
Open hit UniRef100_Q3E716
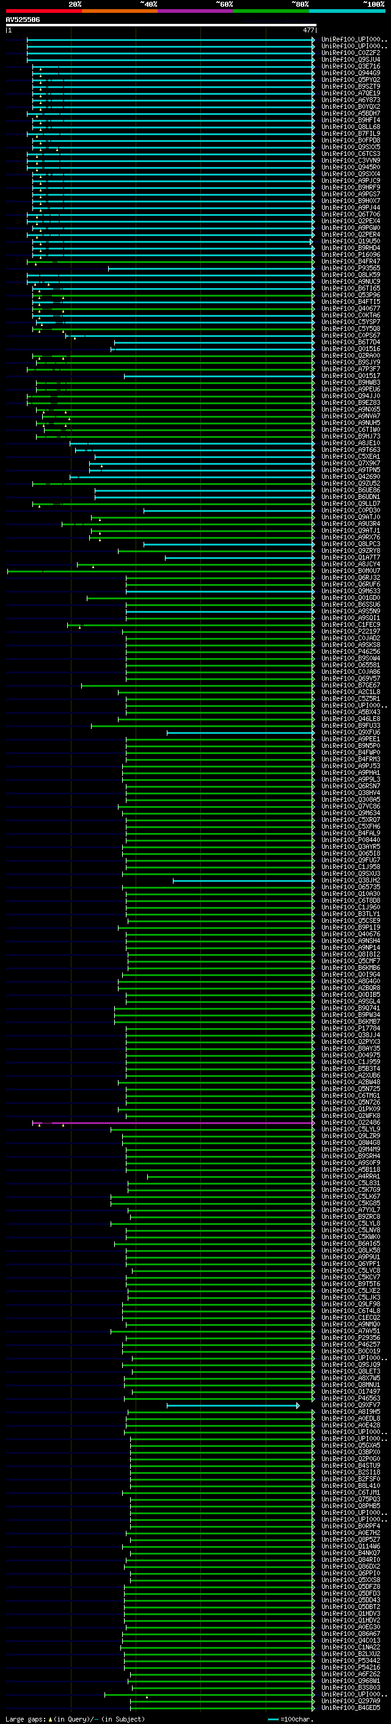pyautogui.click(x=351, y=66)
